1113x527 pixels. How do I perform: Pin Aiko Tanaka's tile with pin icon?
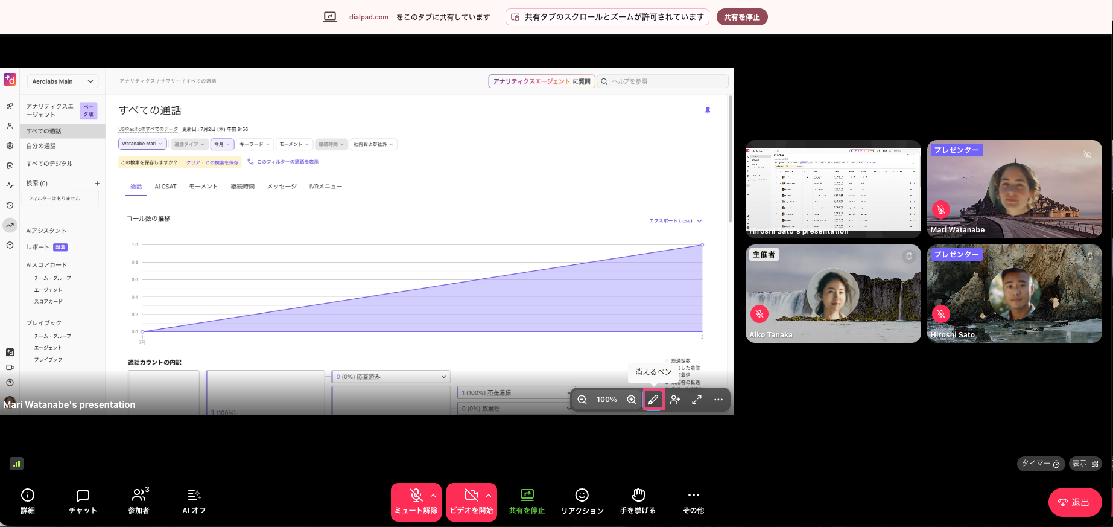[x=908, y=257]
